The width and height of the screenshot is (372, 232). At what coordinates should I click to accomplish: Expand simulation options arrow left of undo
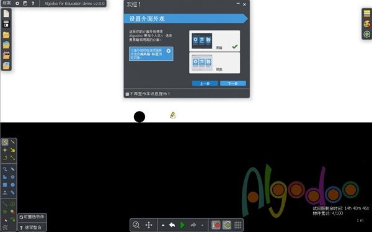[x=163, y=225]
